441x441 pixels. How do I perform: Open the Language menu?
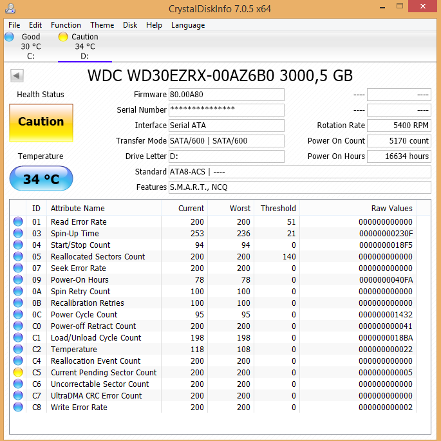pos(188,25)
